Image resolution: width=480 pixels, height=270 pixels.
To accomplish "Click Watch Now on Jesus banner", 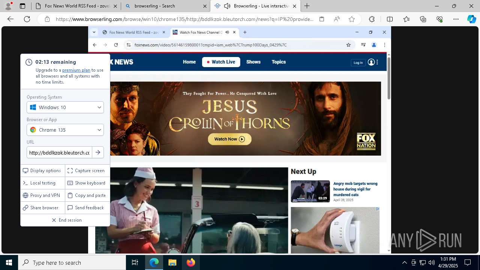I will point(229,139).
